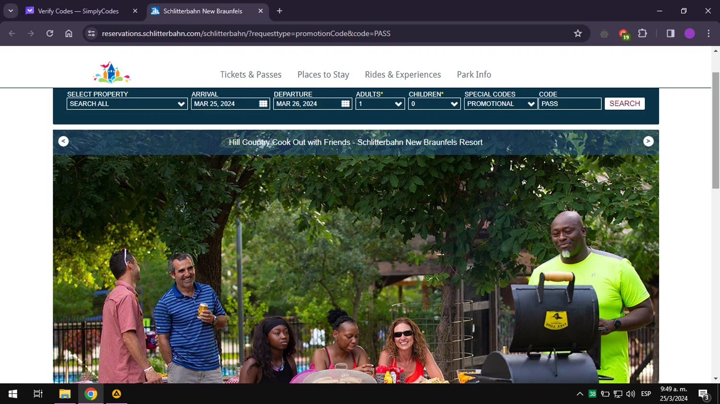Open the Rides & Experiences menu

[403, 75]
